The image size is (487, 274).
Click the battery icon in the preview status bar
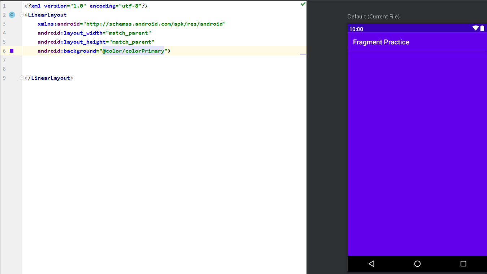coord(482,28)
